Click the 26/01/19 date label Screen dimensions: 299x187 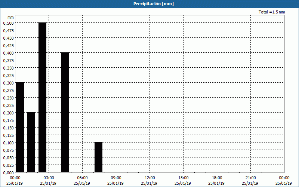point(284,183)
